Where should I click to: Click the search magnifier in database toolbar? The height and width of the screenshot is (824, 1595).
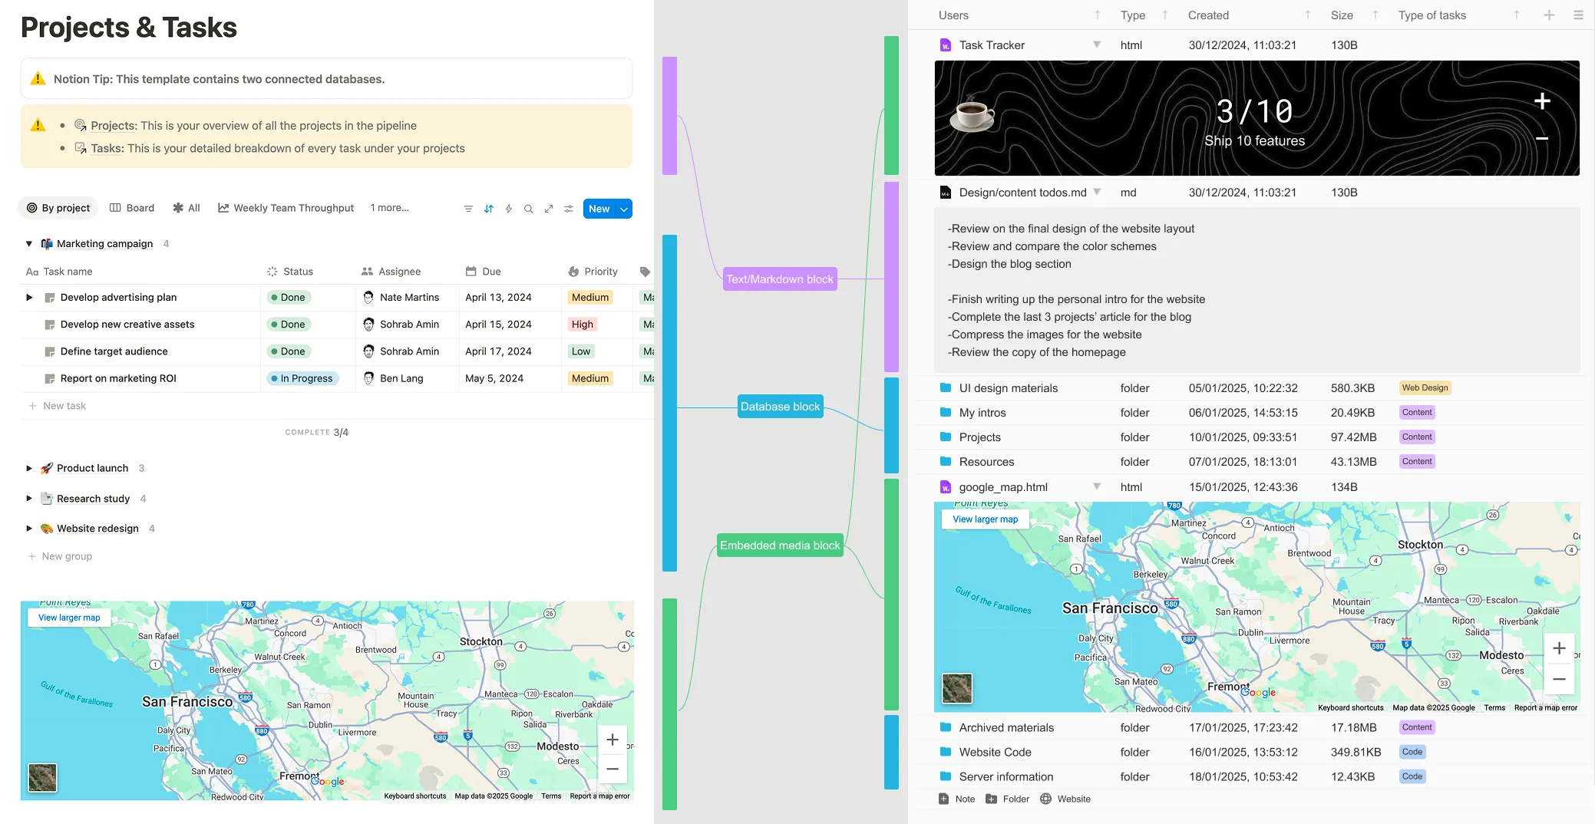[528, 209]
